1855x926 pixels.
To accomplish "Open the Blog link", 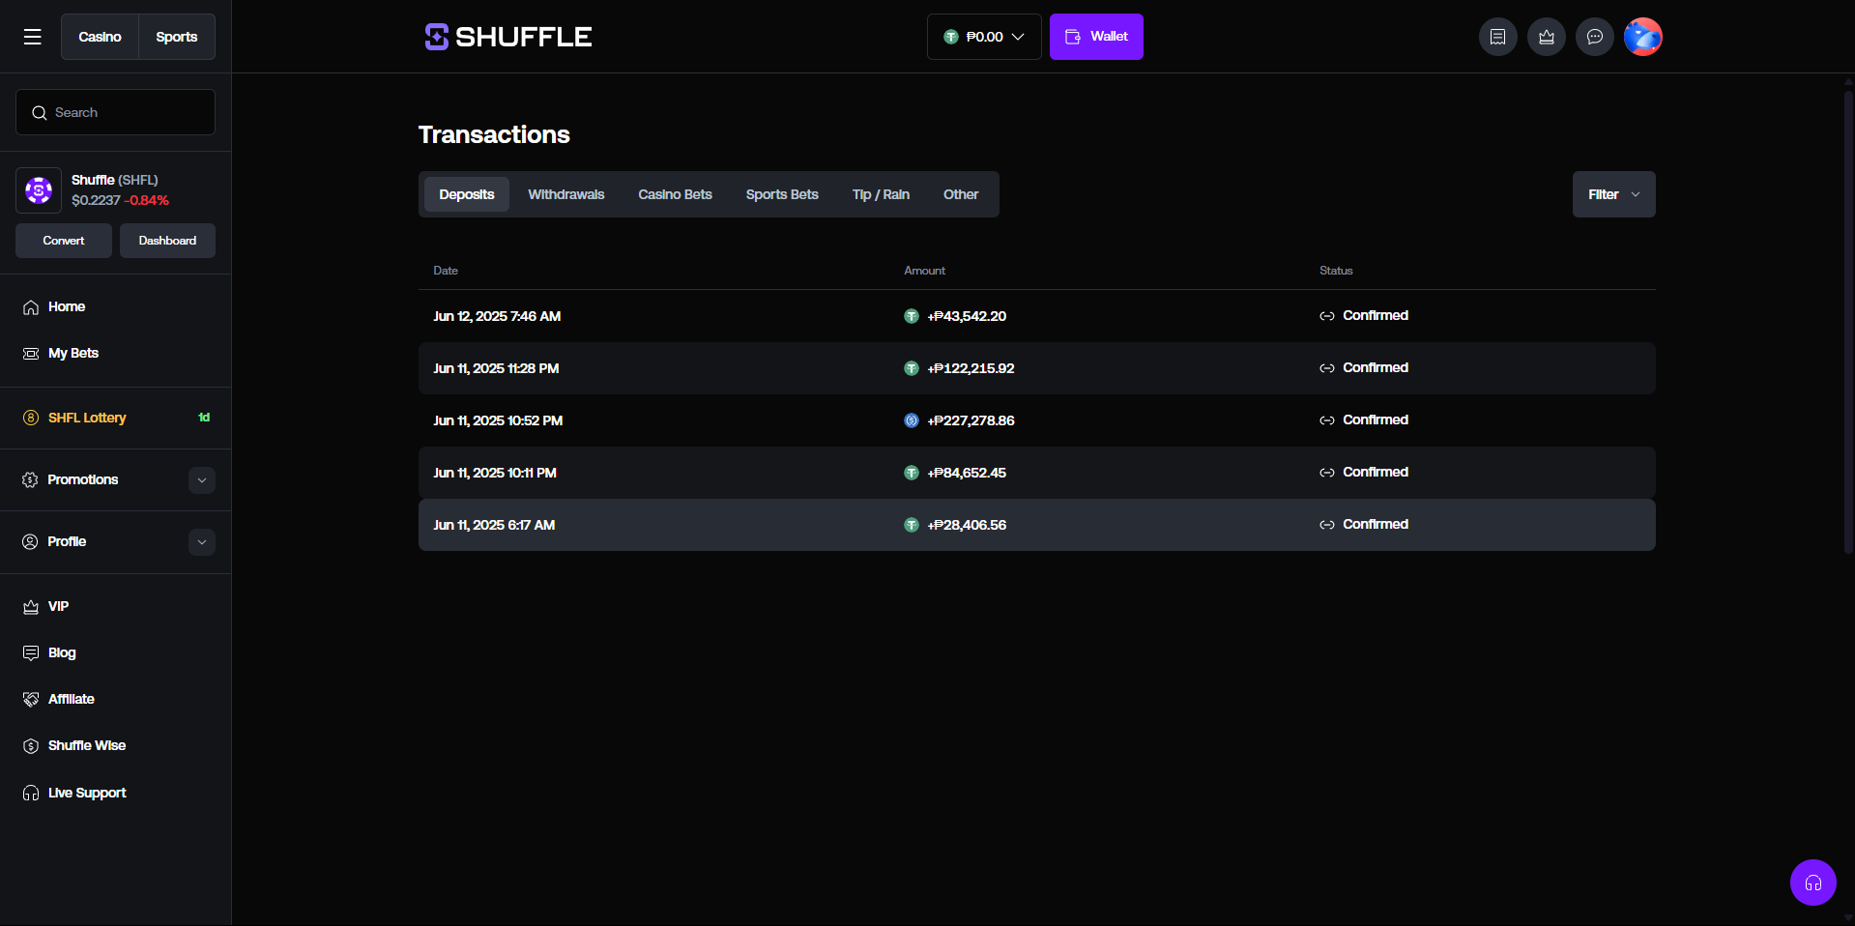I will 62,652.
